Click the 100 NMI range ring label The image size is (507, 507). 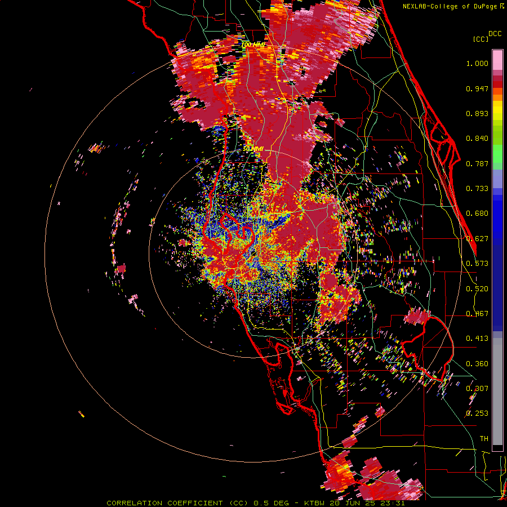tap(253, 45)
